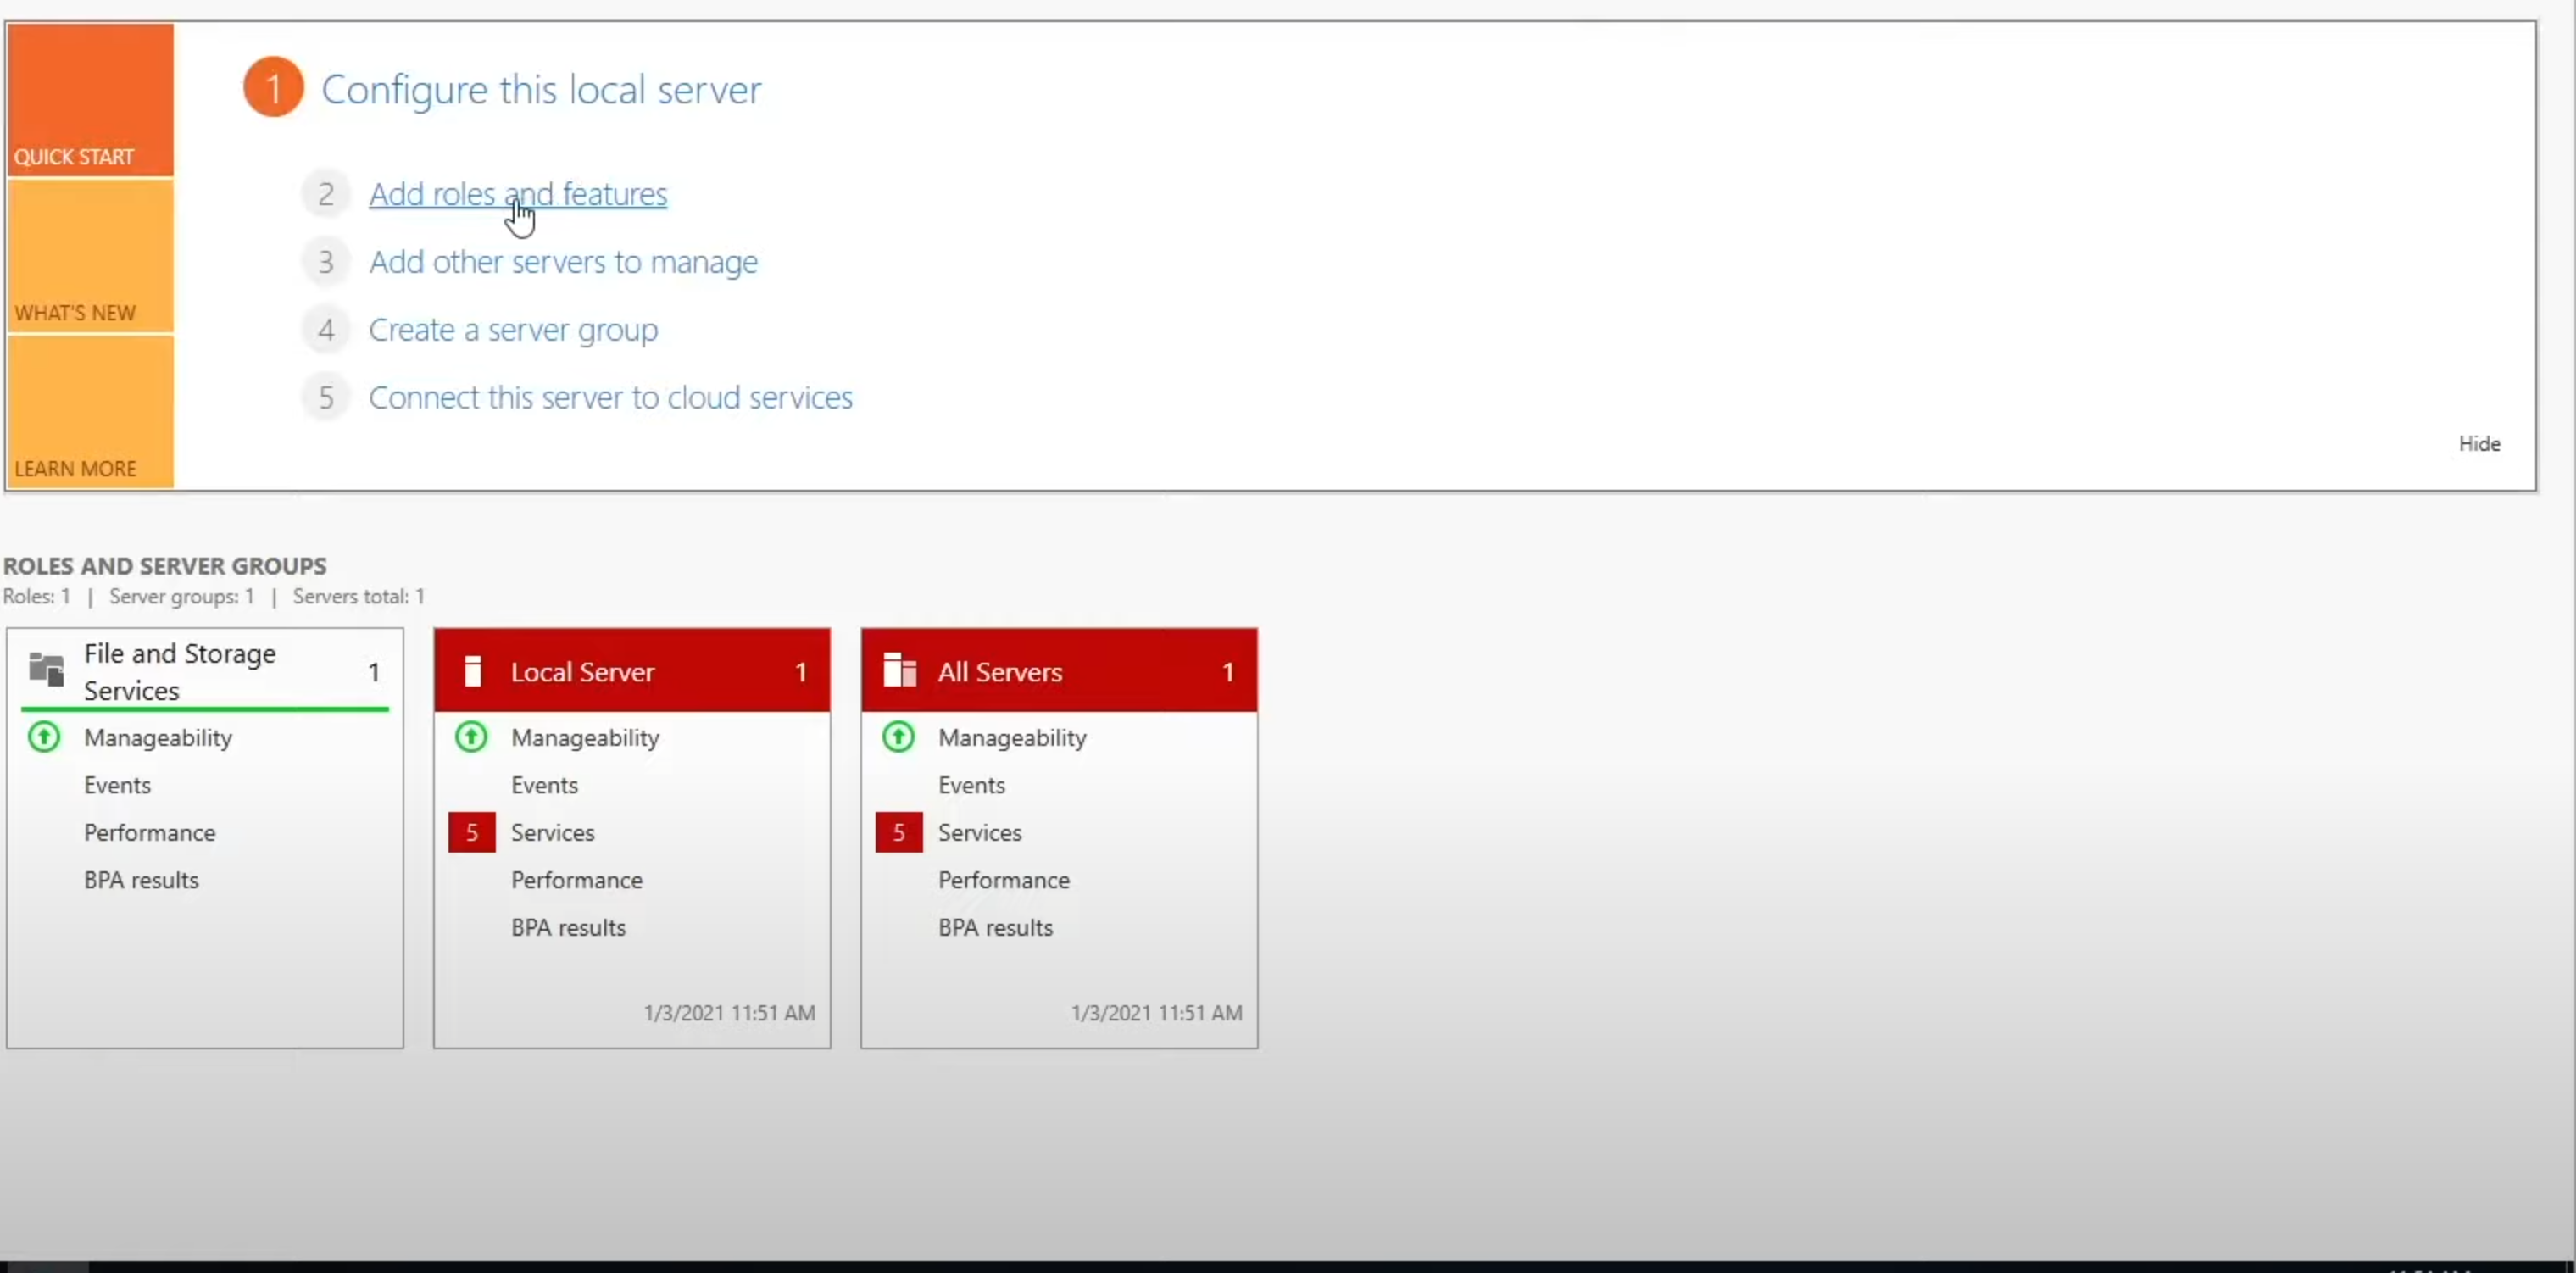This screenshot has width=2576, height=1273.
Task: Click green Manageability icon in File and Storage
Action: tap(44, 738)
